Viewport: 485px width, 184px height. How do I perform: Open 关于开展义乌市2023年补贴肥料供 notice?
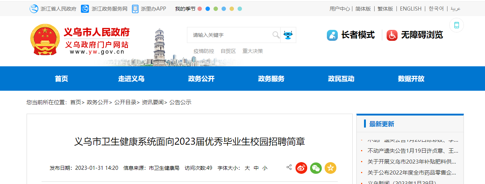[412, 161]
